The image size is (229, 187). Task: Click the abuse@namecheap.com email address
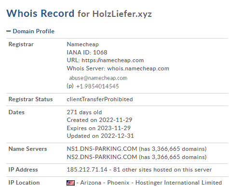98,78
